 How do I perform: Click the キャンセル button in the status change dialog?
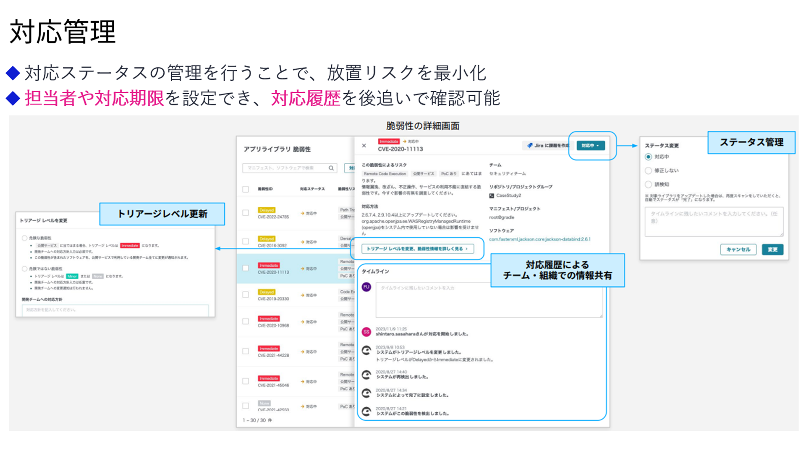(x=738, y=249)
